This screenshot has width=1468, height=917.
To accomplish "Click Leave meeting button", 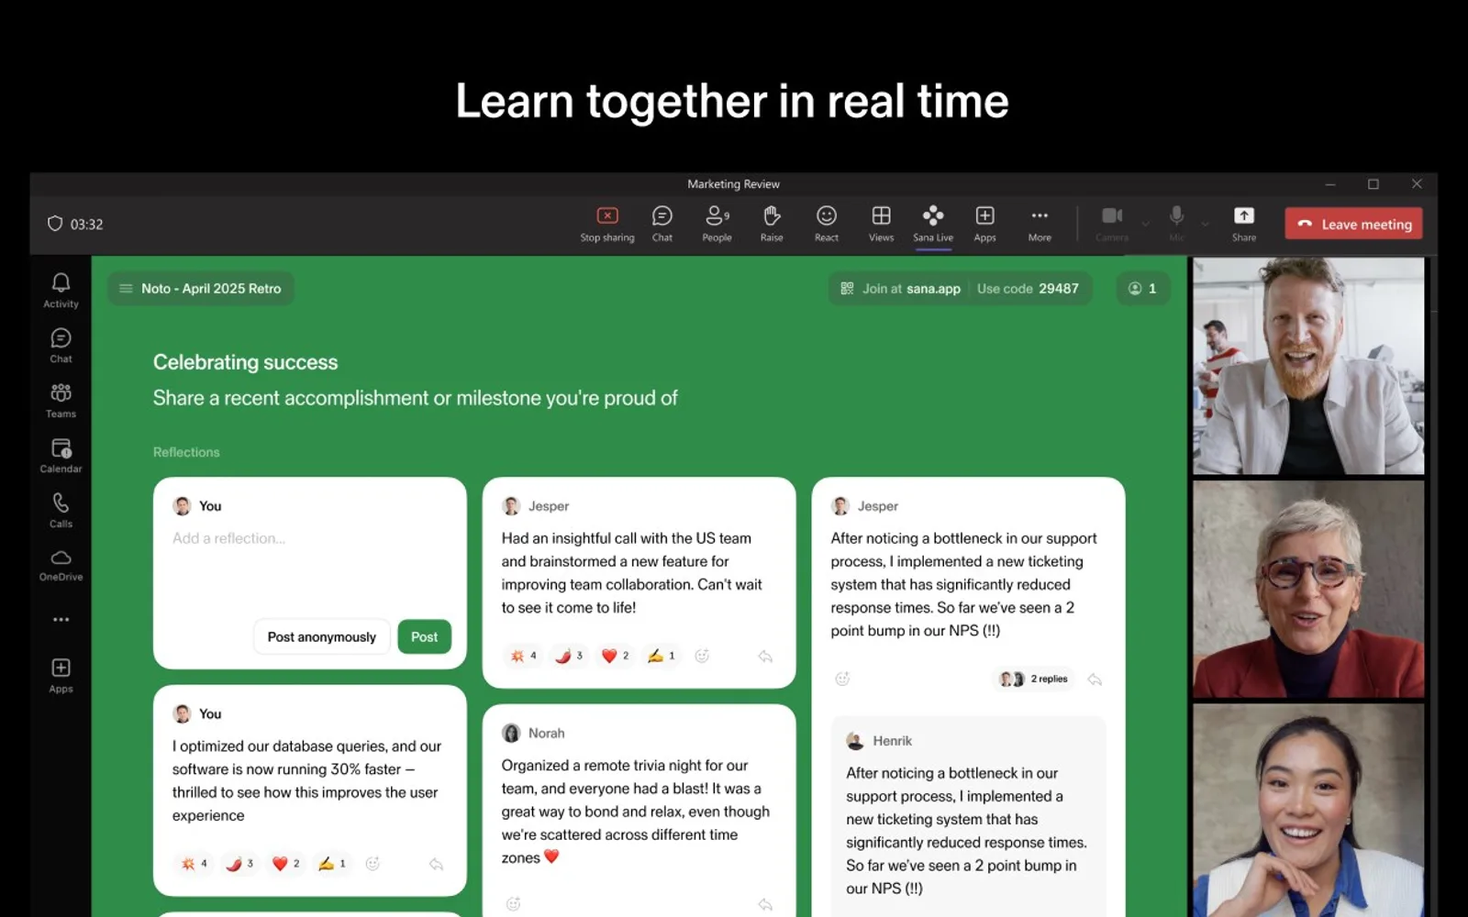I will [x=1353, y=224].
